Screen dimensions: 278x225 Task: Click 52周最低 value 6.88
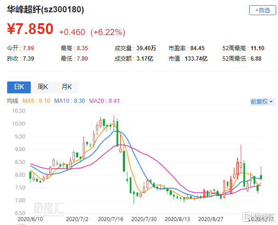tap(256, 59)
